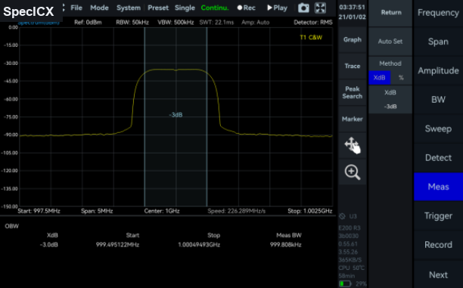The width and height of the screenshot is (463, 288).
Task: Activate the zoom-in magnifier tool
Action: [x=353, y=172]
